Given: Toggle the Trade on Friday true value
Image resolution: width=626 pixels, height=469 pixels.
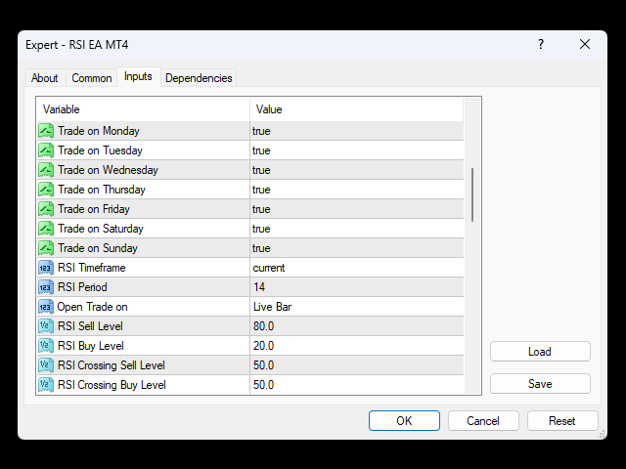Looking at the screenshot, I should tap(356, 209).
